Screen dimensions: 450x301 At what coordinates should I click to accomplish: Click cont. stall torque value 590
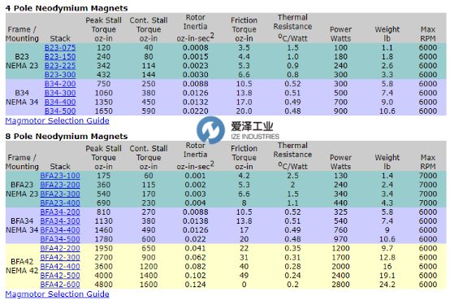pyautogui.click(x=149, y=111)
